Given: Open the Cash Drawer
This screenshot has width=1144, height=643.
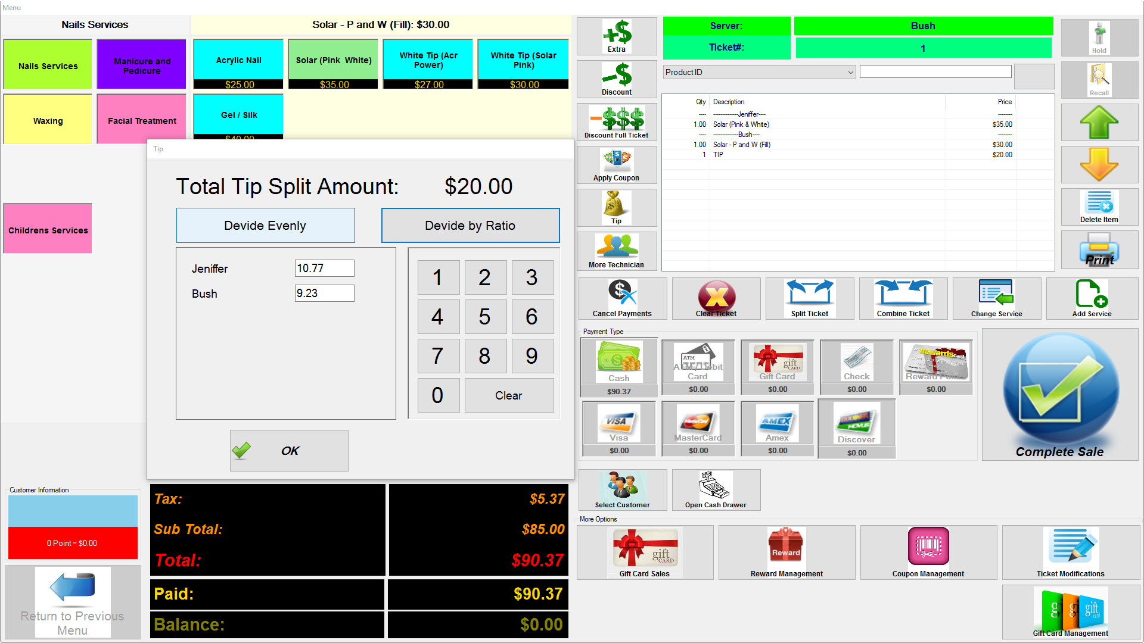Looking at the screenshot, I should click(x=716, y=489).
